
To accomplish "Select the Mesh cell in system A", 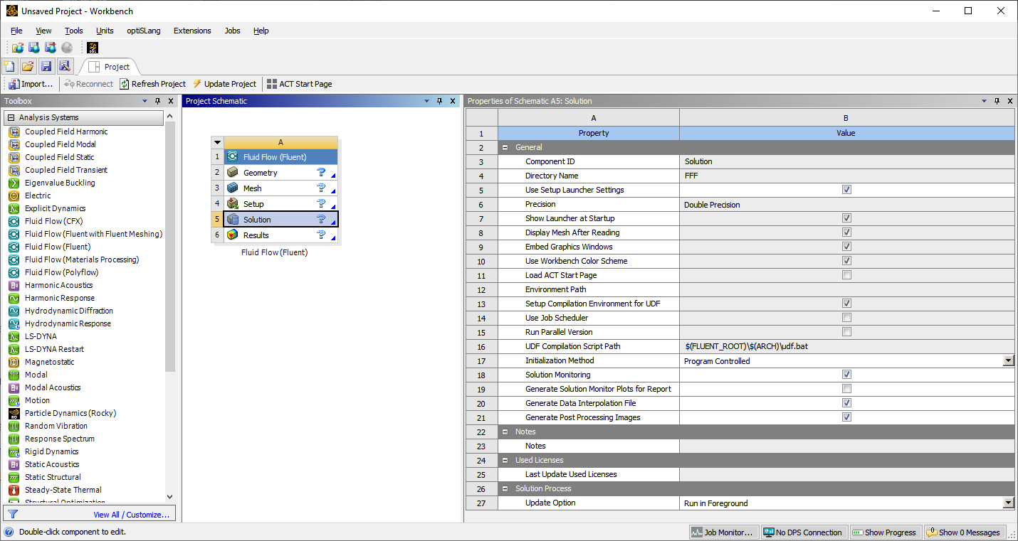I will [280, 188].
